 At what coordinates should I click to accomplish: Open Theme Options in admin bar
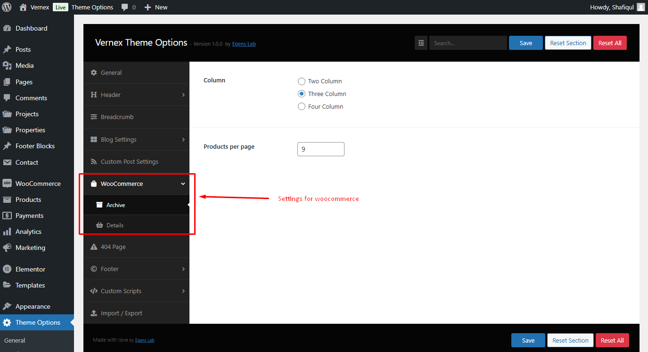tap(92, 7)
